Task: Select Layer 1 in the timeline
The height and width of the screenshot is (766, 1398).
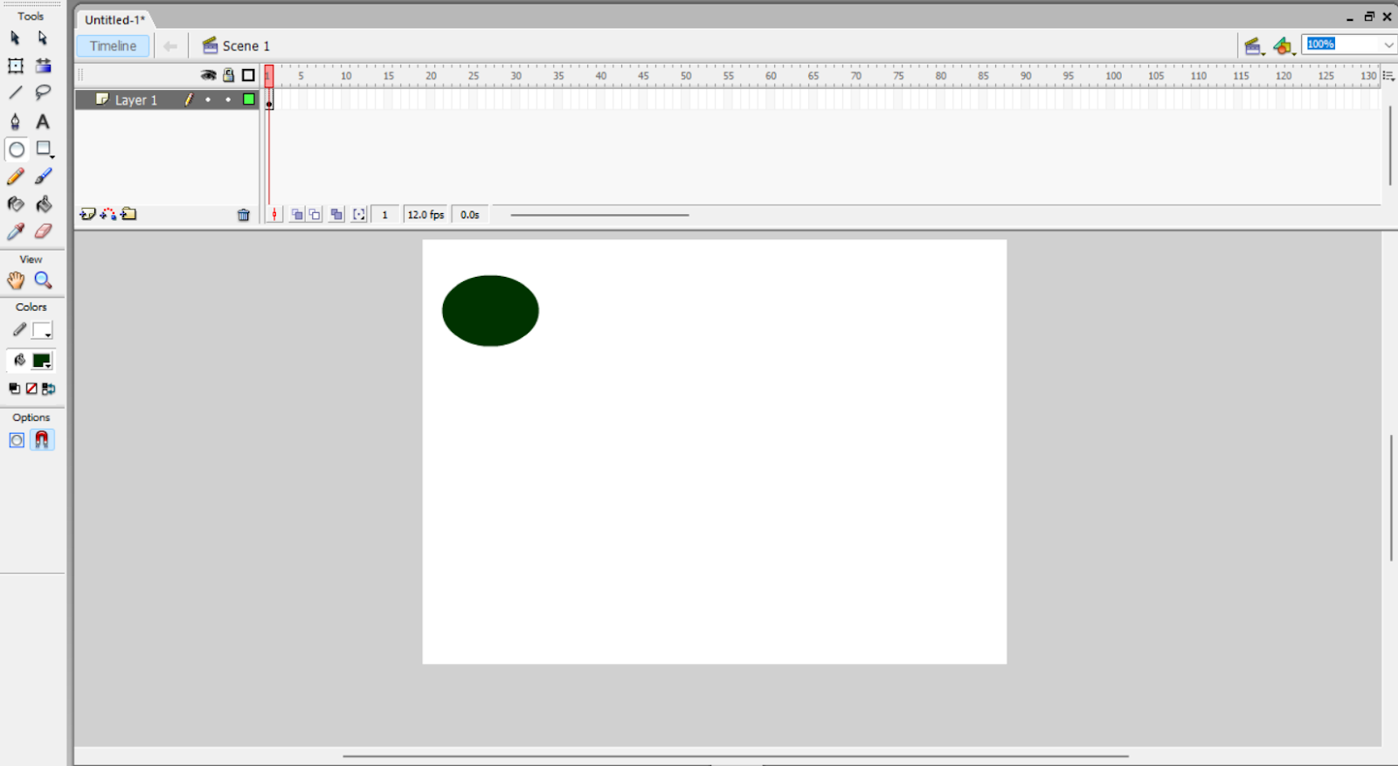Action: pos(136,100)
